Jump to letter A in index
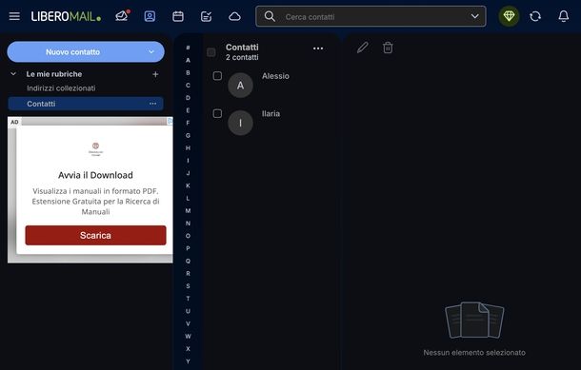Viewport: 581px width, 370px height. click(188, 60)
